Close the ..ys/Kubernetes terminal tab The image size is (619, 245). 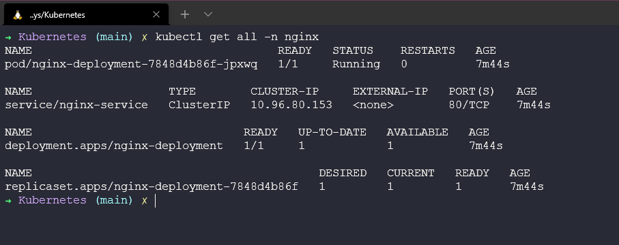(156, 14)
